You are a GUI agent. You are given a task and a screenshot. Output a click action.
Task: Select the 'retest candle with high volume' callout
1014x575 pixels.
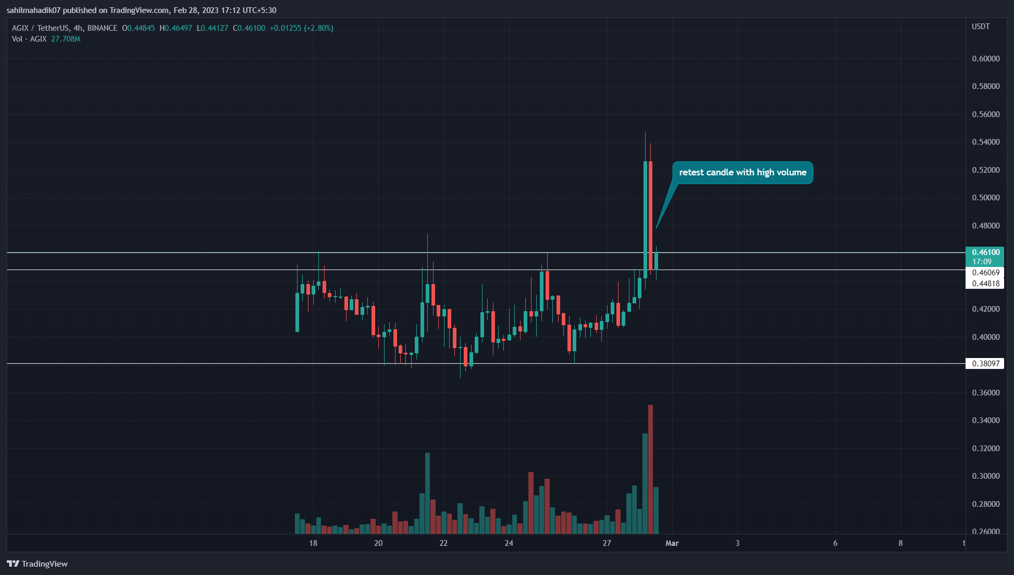click(x=743, y=172)
